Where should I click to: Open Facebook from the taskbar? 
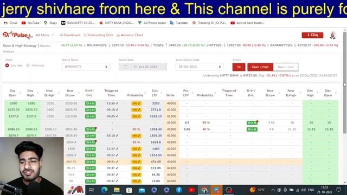[179, 190]
